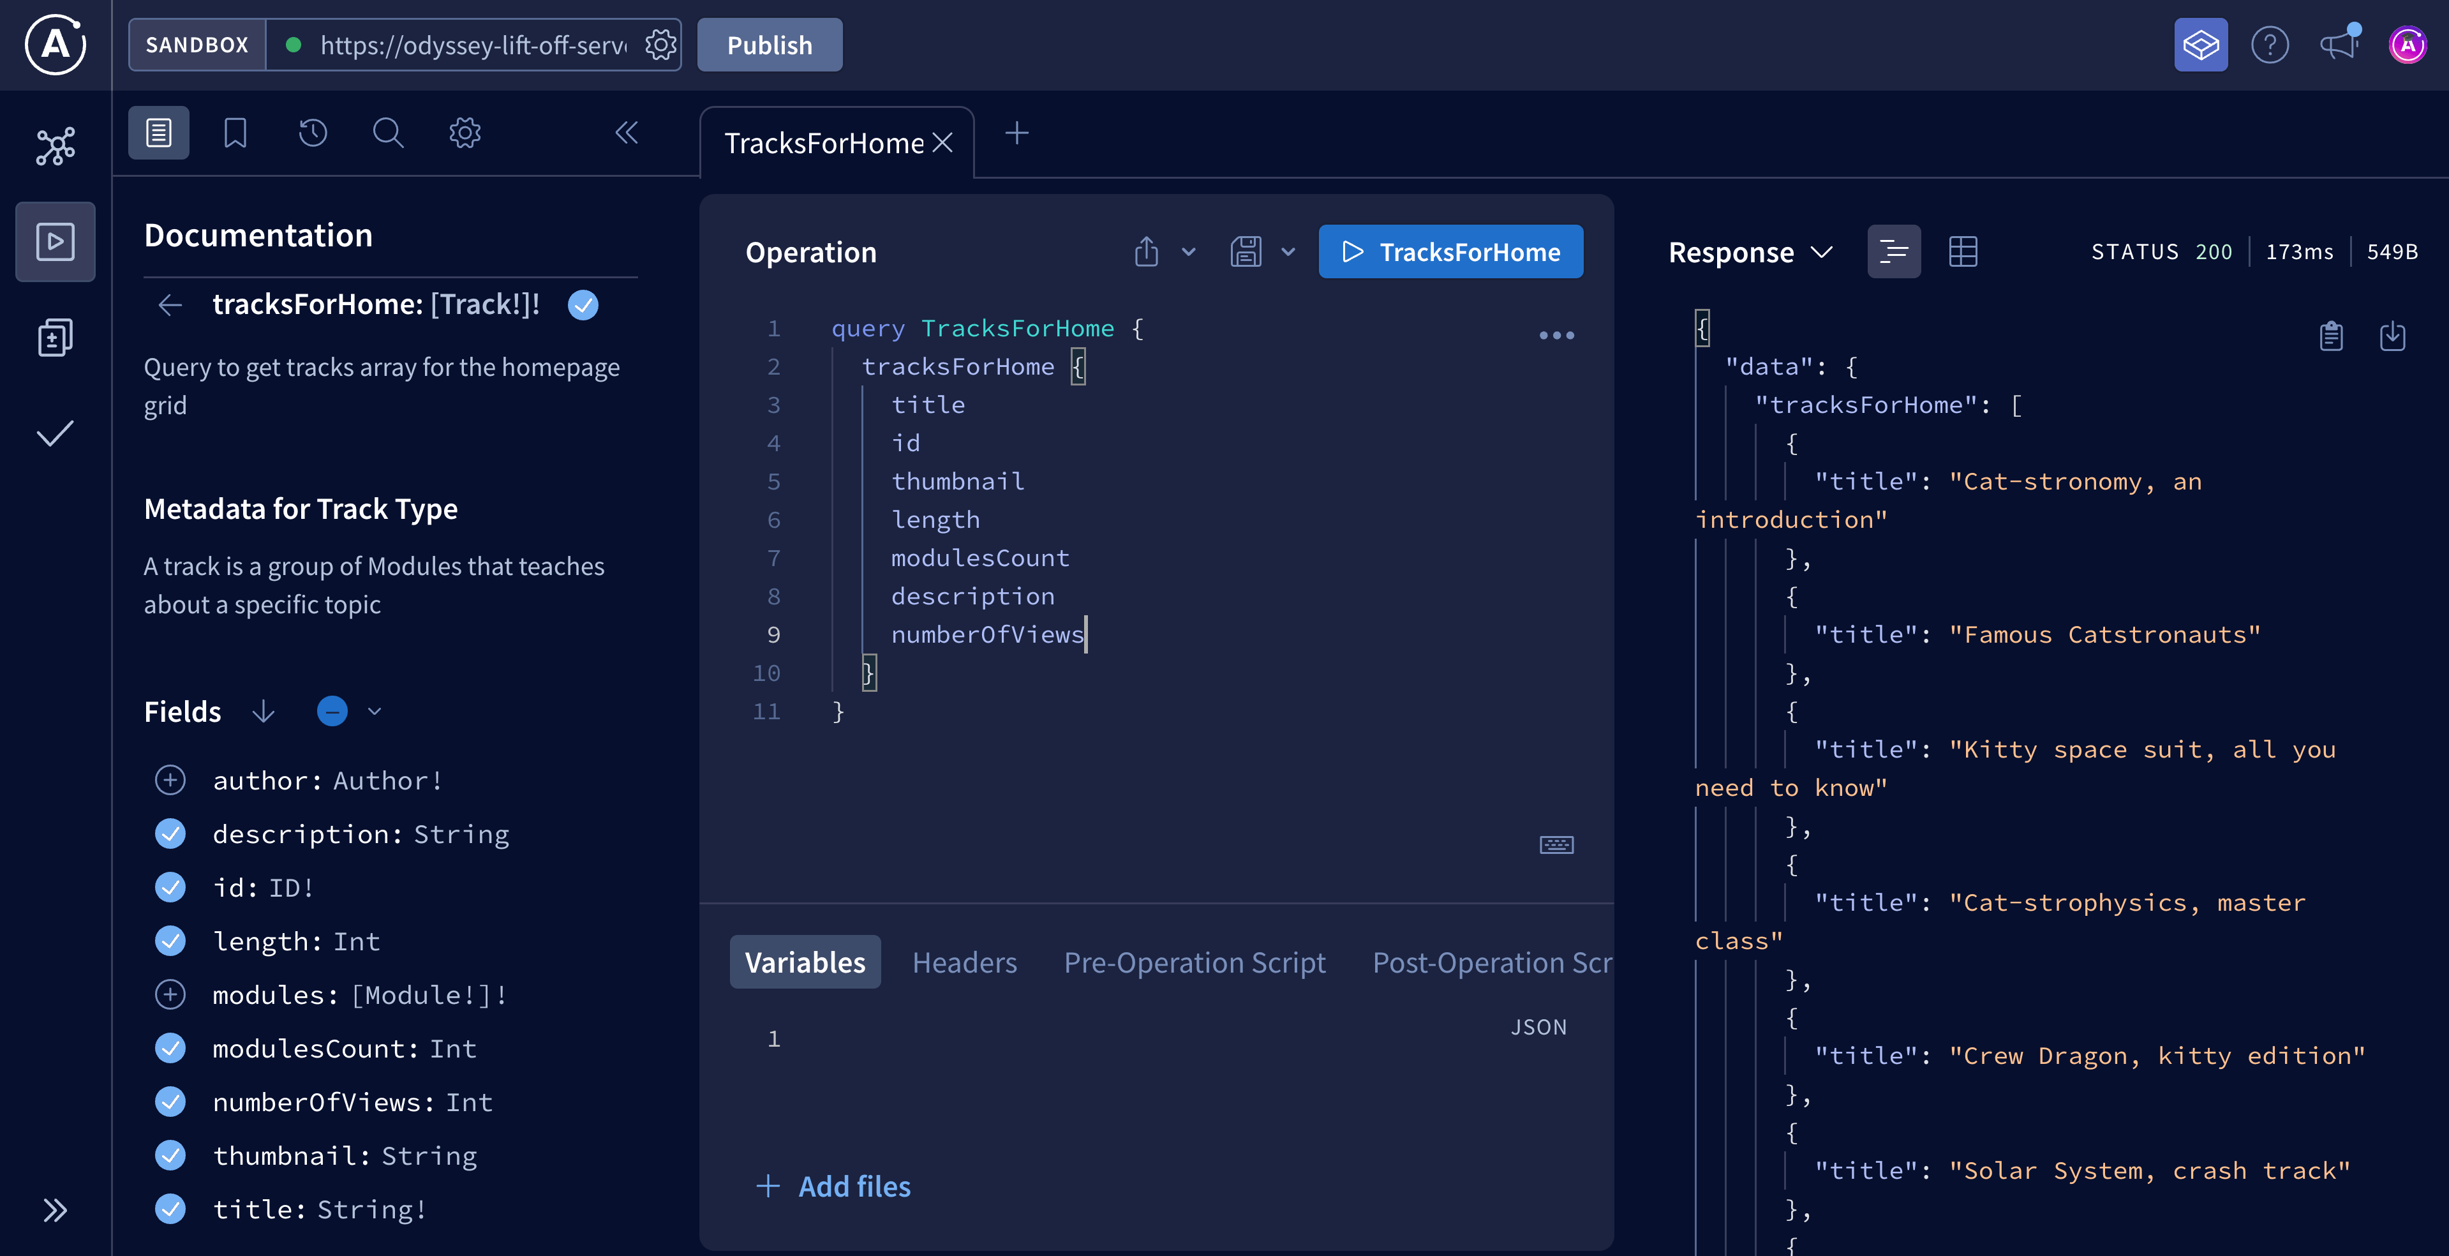Open the deselect-all fields chevron
The height and width of the screenshot is (1256, 2449).
coord(374,711)
